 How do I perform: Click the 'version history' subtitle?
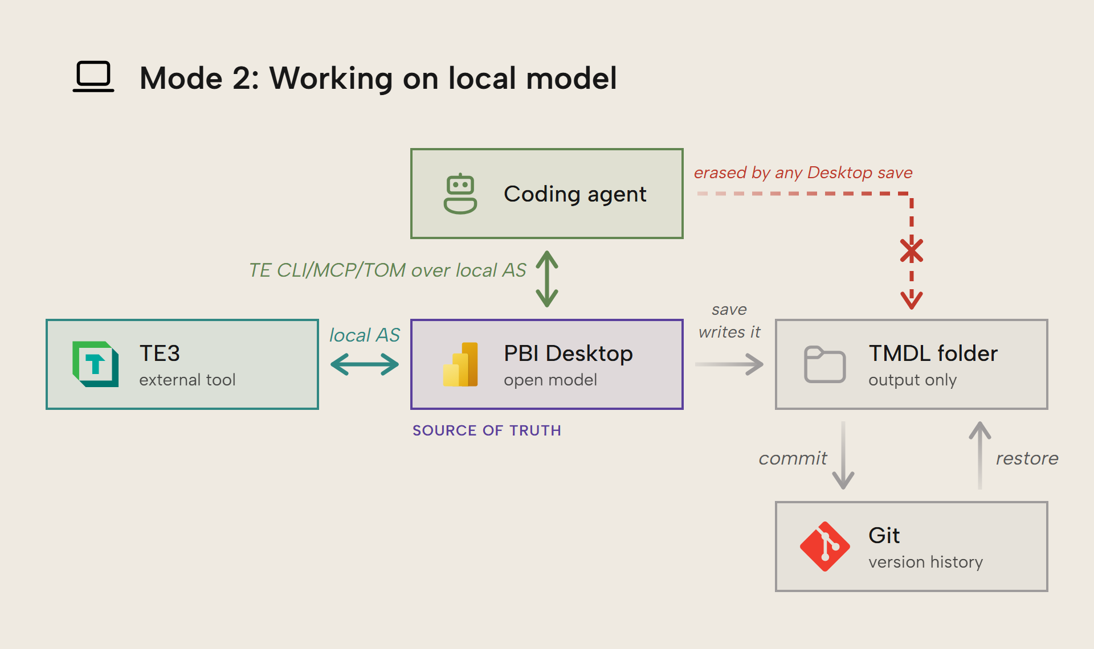[x=926, y=562]
